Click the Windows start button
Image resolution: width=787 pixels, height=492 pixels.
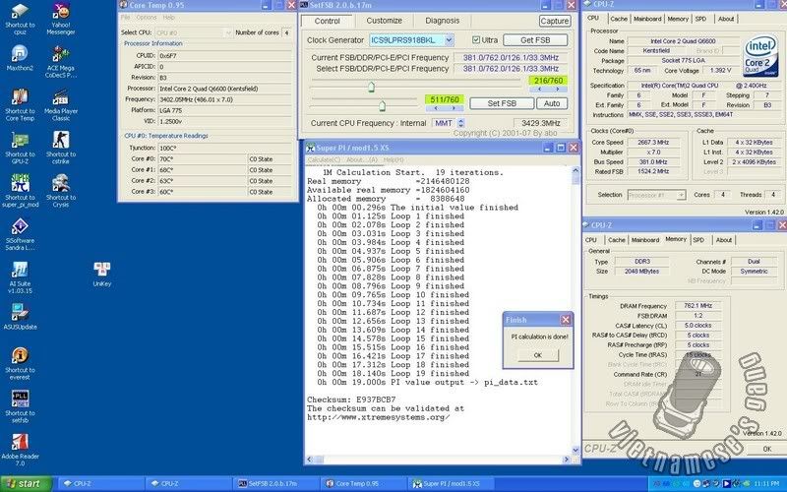27,484
